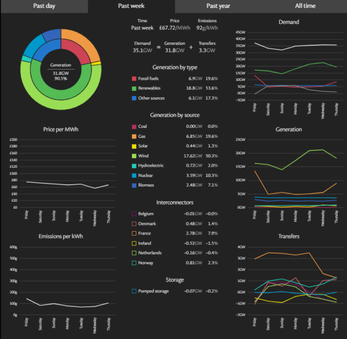Open the Past year tab

(219, 6)
